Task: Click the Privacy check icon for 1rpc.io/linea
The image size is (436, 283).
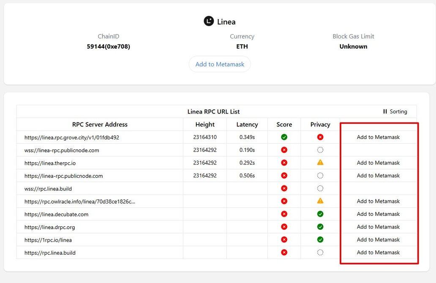Action: [x=320, y=239]
